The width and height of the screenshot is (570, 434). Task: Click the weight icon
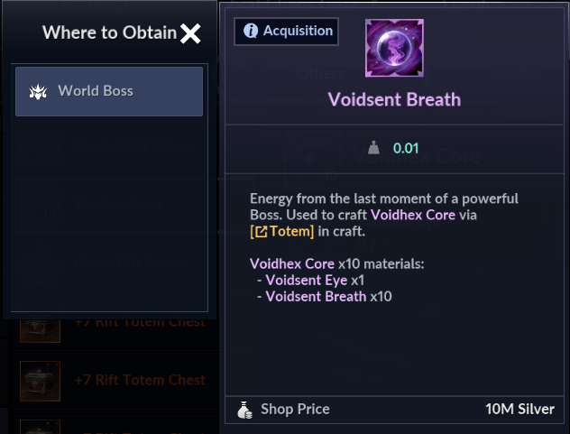[x=374, y=148]
